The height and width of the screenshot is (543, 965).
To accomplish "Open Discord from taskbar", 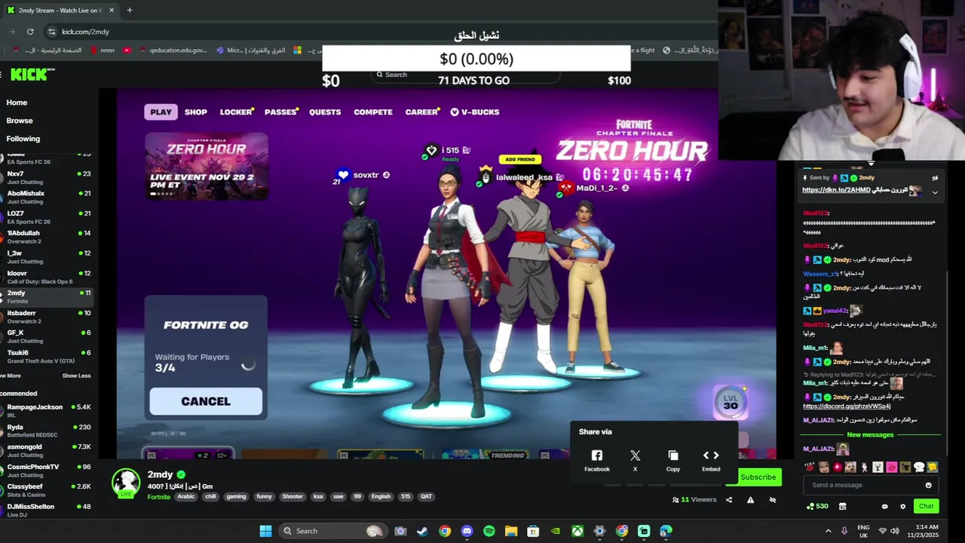I will (x=467, y=531).
